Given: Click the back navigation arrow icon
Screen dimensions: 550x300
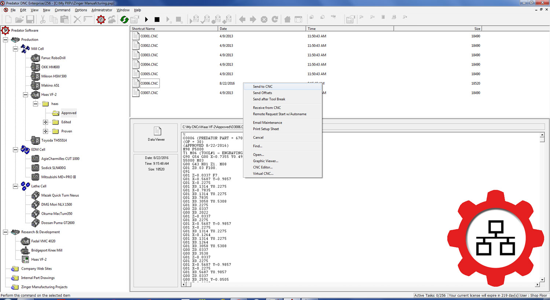Looking at the screenshot, I should tap(242, 19).
